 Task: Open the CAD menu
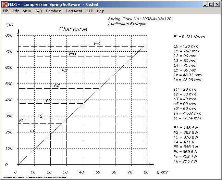click(x=38, y=11)
